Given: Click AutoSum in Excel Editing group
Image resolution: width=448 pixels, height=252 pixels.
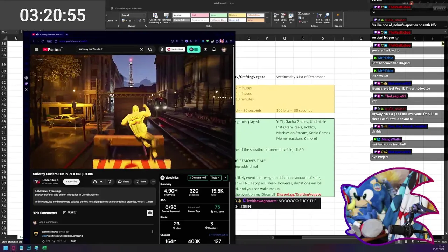Looking at the screenshot, I should (304, 14).
